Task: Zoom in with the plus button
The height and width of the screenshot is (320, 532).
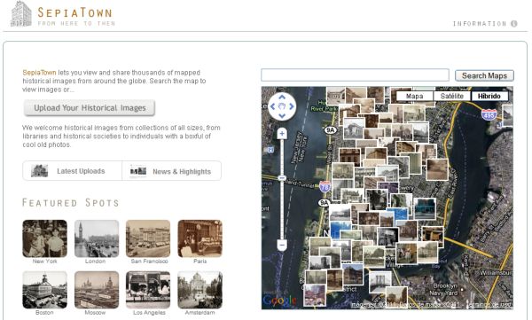Action: click(282, 134)
